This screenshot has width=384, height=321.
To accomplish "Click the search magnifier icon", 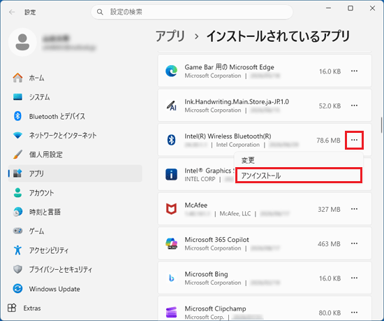I will pos(100,12).
